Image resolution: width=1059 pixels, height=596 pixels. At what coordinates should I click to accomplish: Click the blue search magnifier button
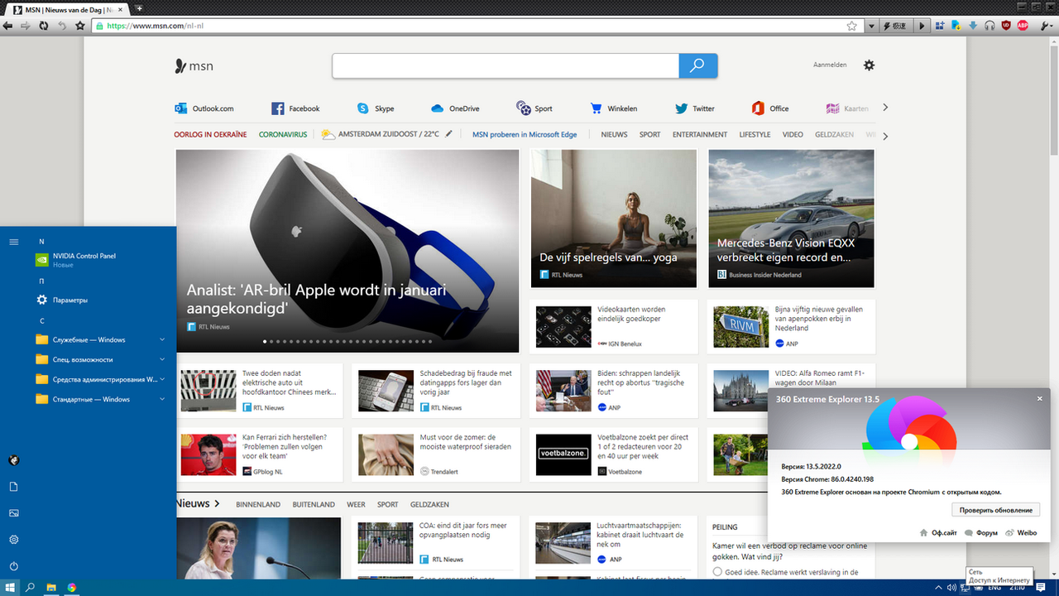(x=697, y=66)
